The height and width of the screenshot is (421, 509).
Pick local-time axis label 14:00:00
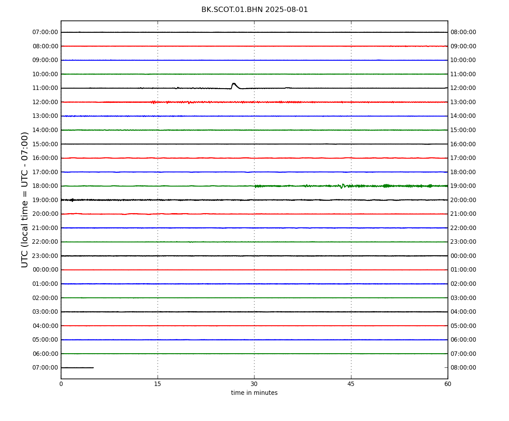463,116
